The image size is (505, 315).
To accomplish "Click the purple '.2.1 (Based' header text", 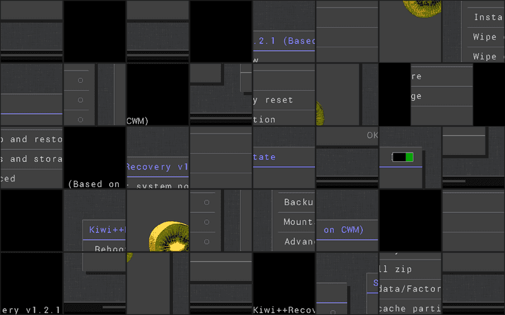I will (285, 41).
